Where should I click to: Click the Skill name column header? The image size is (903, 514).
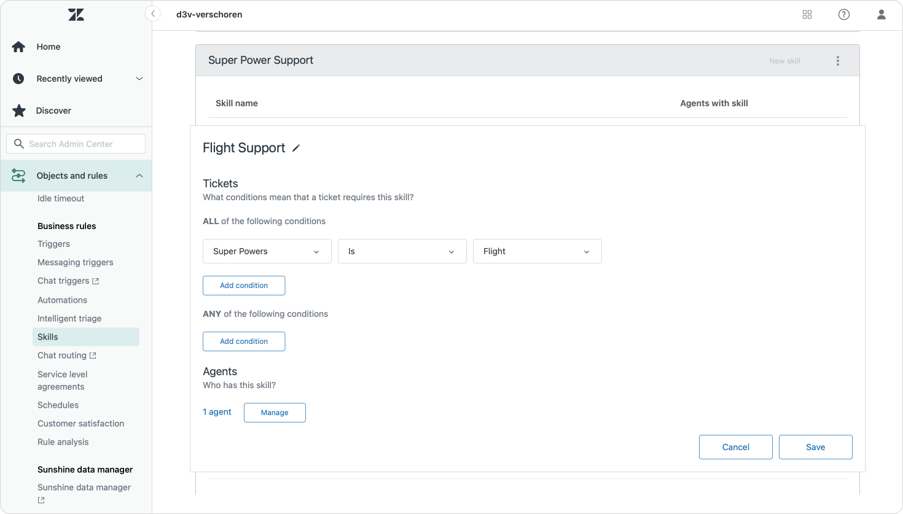(x=237, y=103)
